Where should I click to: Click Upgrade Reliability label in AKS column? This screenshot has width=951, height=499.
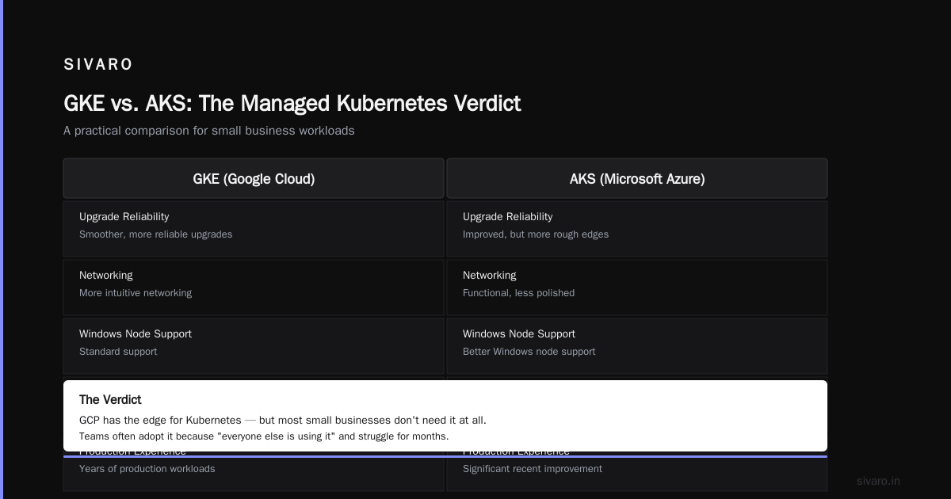pos(507,217)
